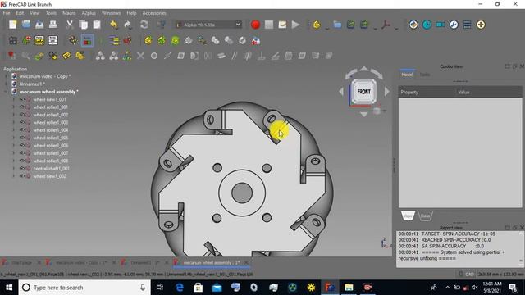Toggle visibility eye of wheel new1_002
Image resolution: width=525 pixels, height=295 pixels.
coord(22,176)
